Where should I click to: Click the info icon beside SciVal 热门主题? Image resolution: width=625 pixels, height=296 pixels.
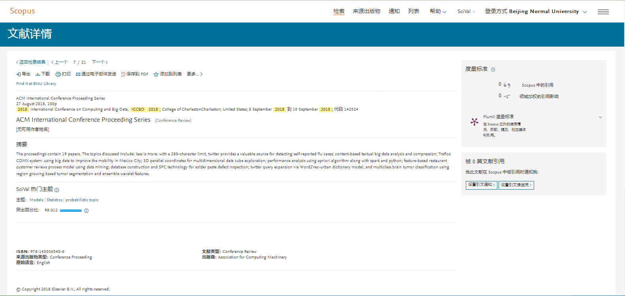click(57, 190)
